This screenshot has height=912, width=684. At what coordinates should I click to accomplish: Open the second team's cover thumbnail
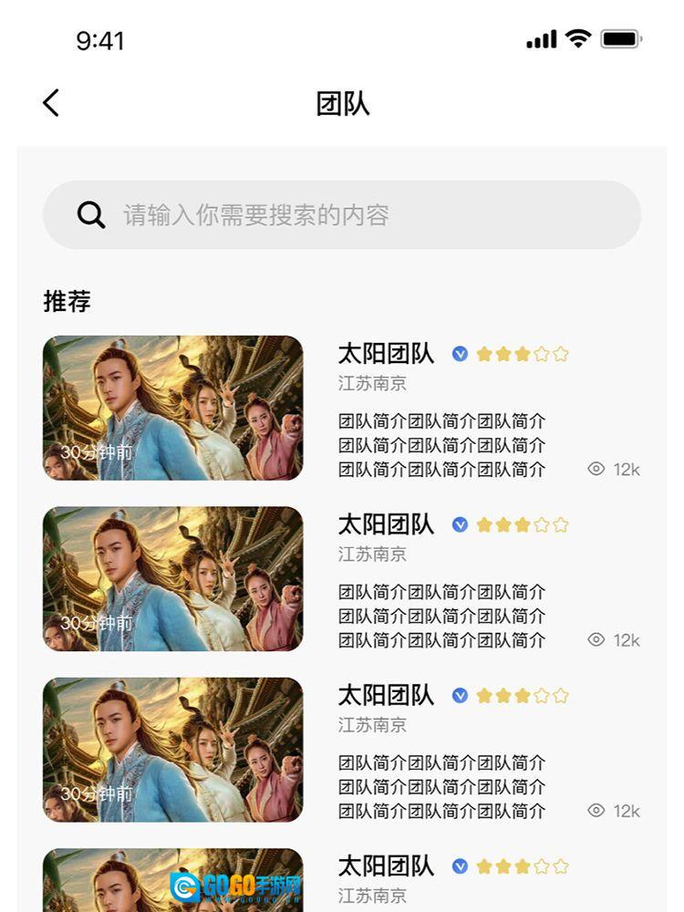coord(173,578)
